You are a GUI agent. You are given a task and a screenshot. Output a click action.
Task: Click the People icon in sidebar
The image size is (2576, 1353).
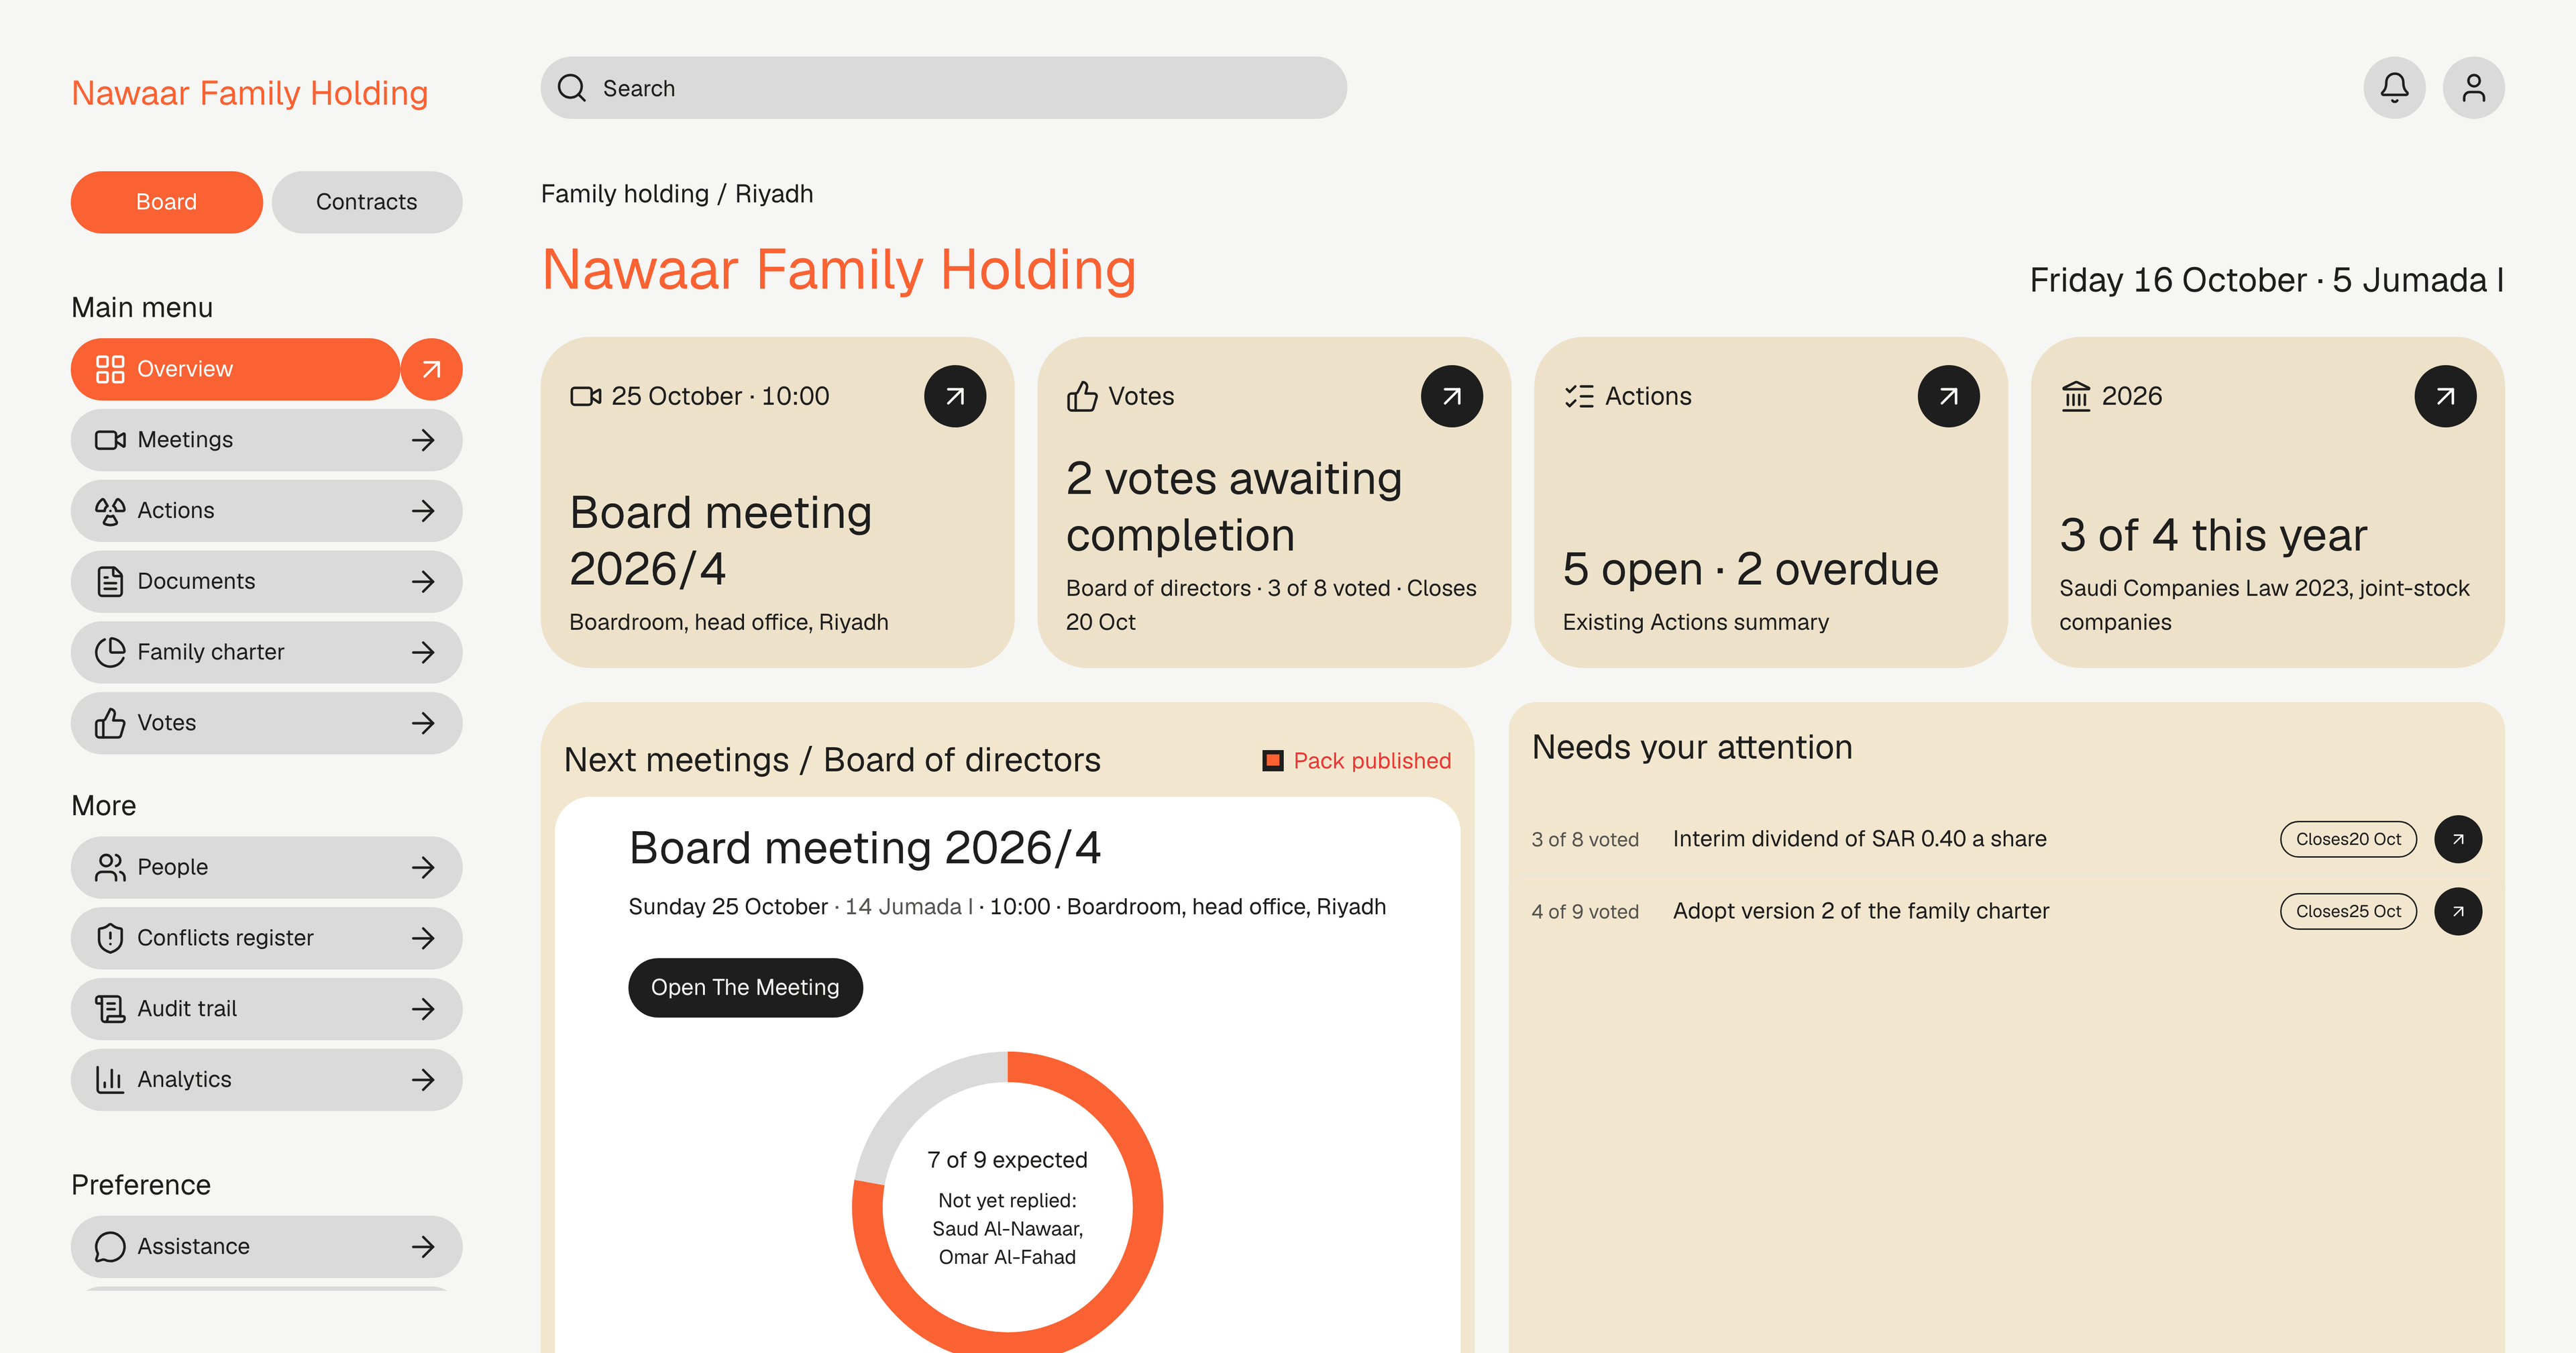pyautogui.click(x=110, y=867)
